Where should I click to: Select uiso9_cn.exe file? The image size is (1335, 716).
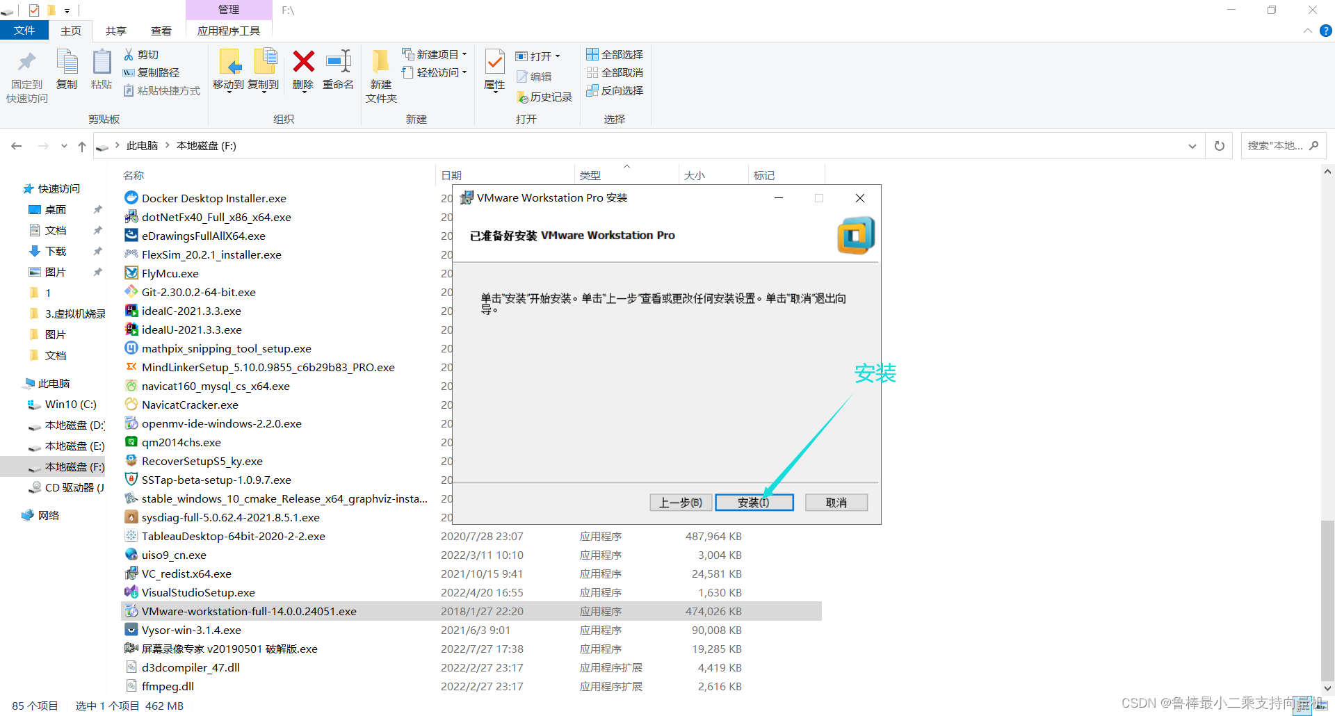(x=174, y=555)
